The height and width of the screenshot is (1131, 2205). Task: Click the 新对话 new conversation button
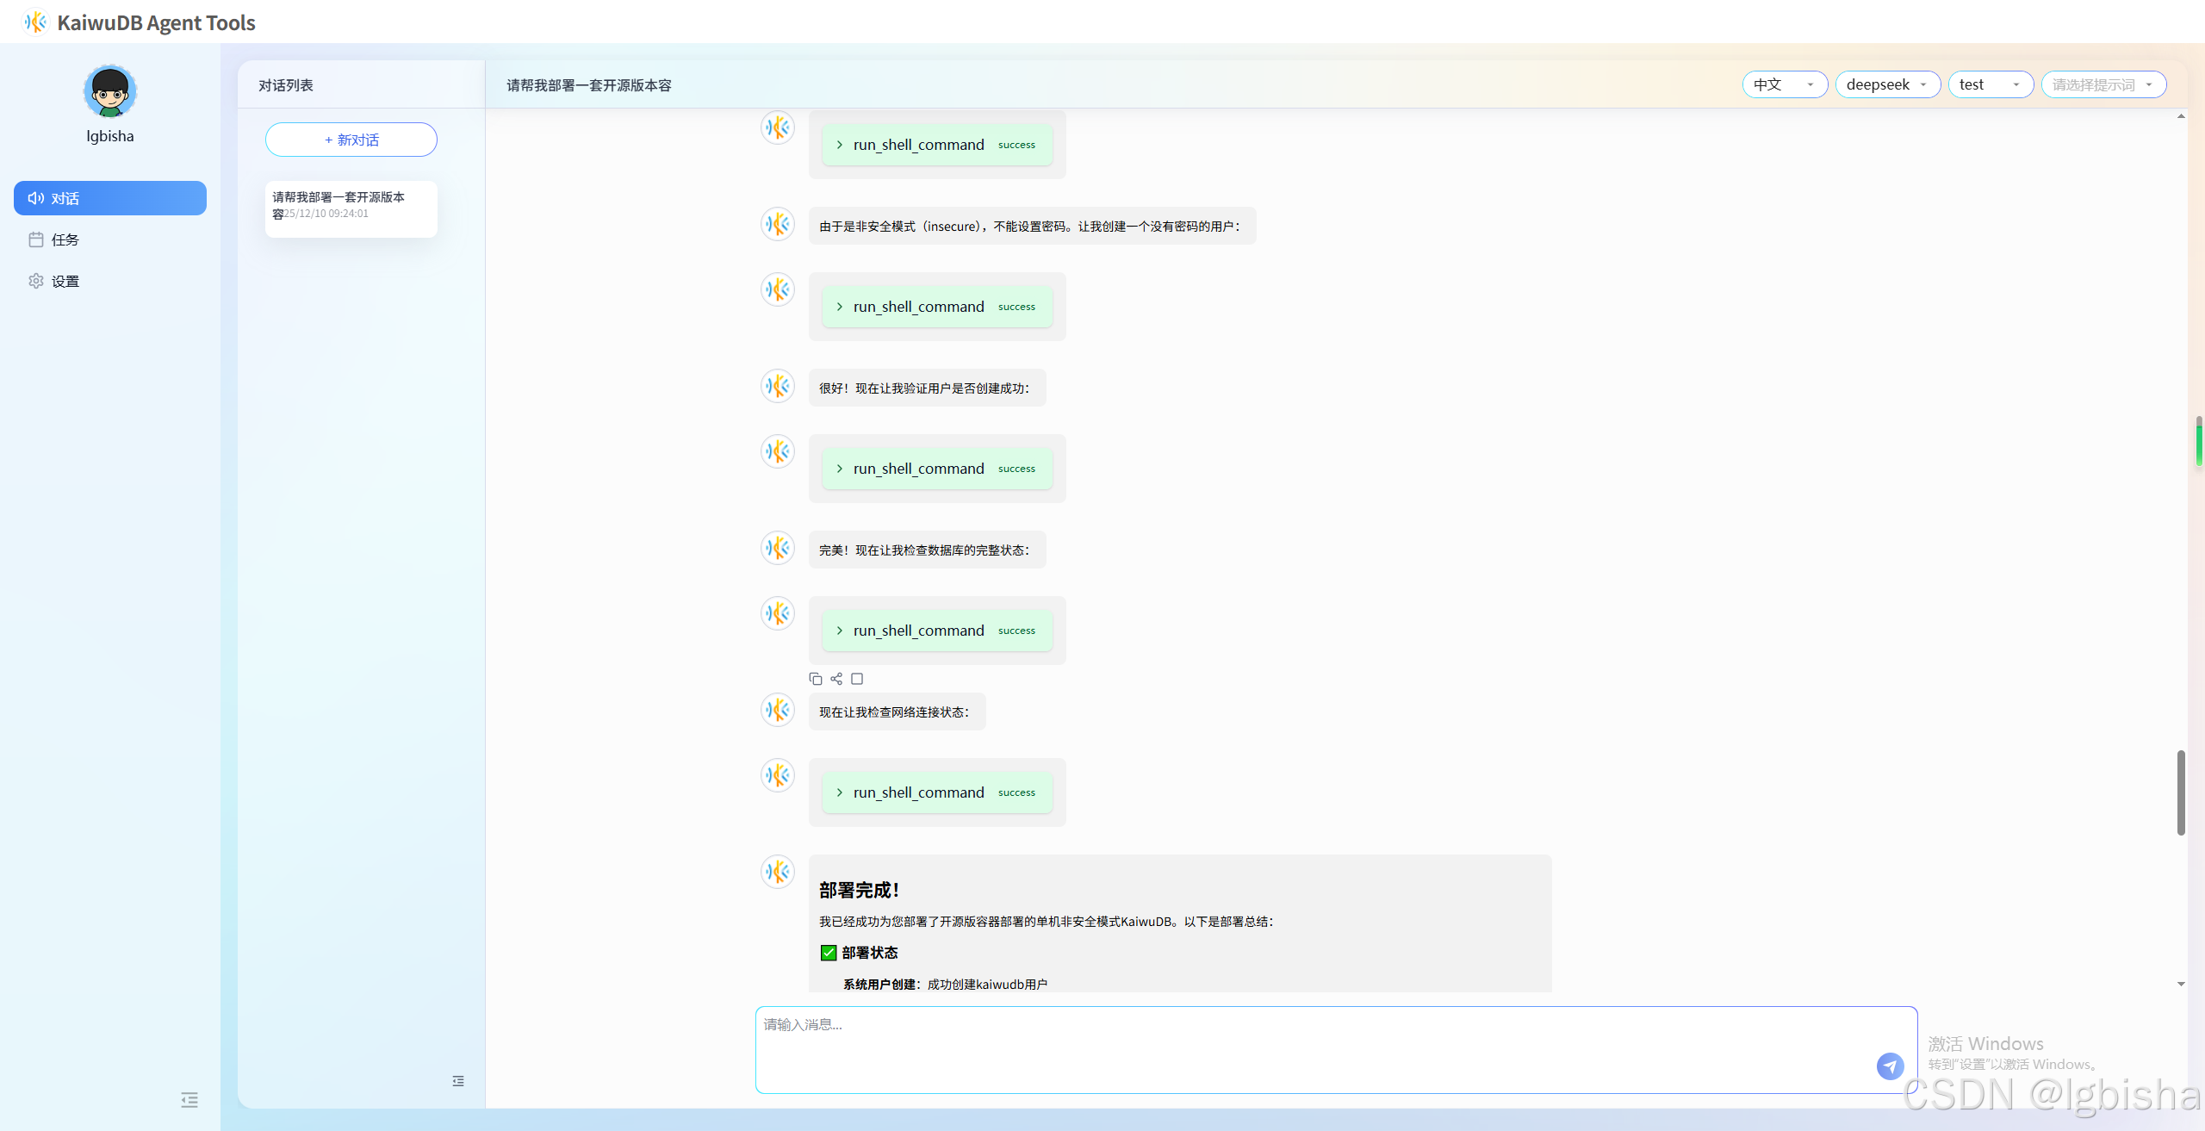coord(351,140)
